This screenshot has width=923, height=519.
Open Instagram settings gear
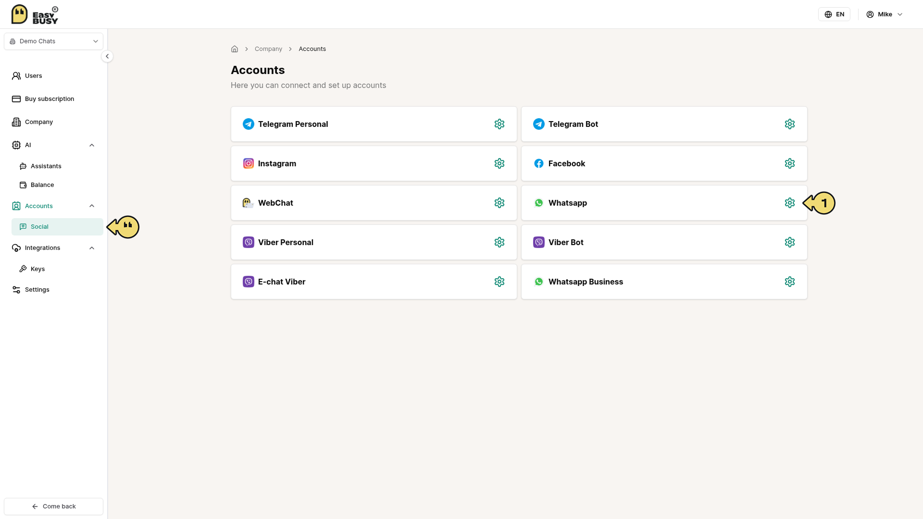click(499, 163)
